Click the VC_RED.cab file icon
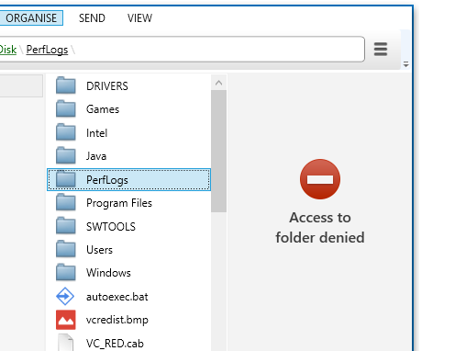The height and width of the screenshot is (351, 455). [x=65, y=343]
